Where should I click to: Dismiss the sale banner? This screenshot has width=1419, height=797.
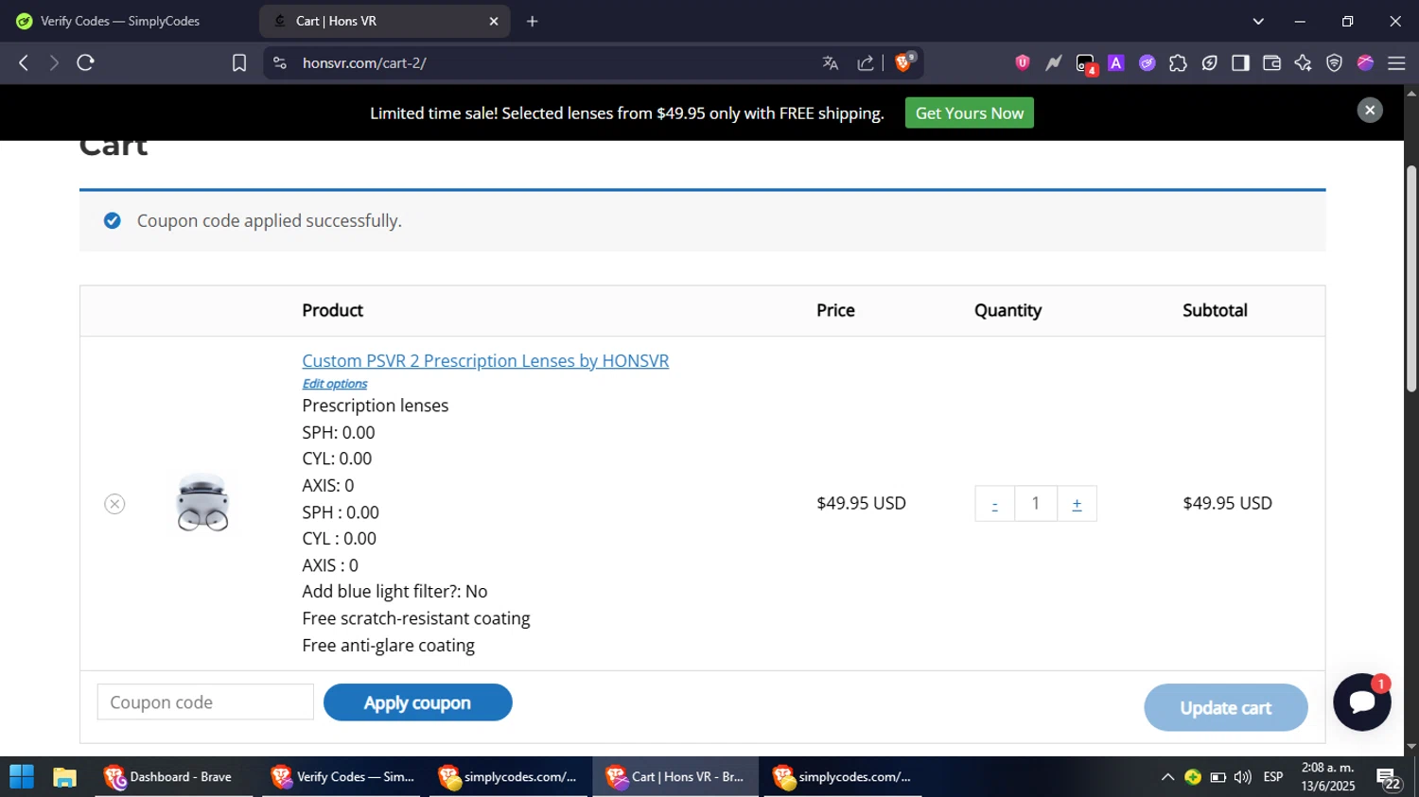tap(1369, 111)
